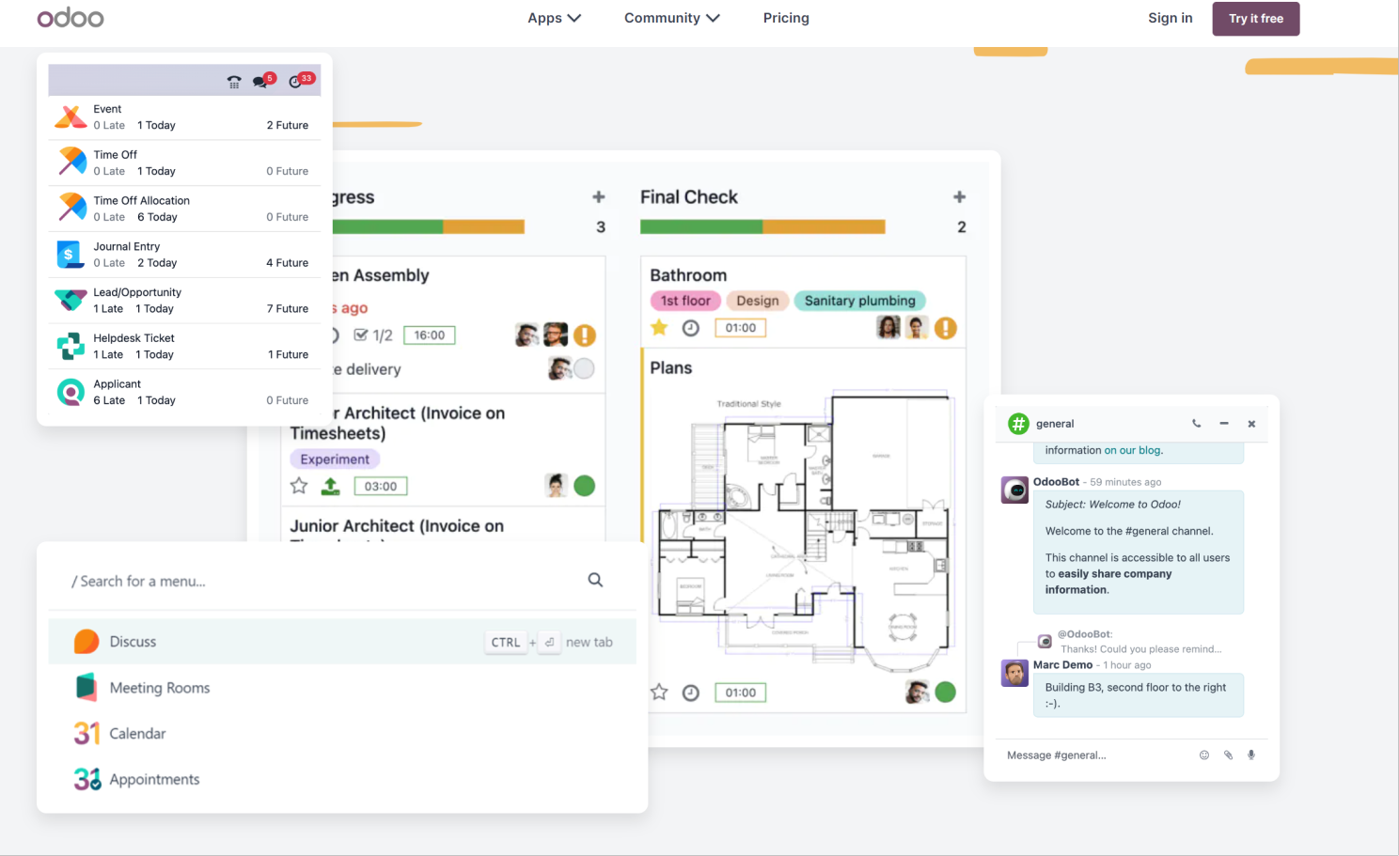Click the 16:00 time box
1399x856 pixels.
point(430,335)
